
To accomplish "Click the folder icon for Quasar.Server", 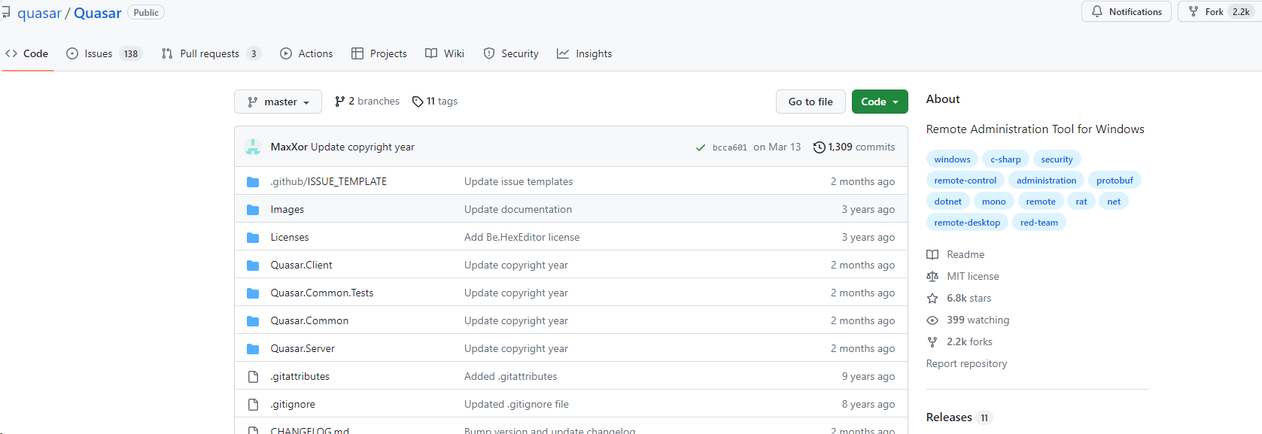I will [253, 349].
